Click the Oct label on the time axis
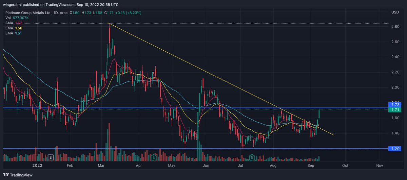Viewport: 407px width, 180px height. 345,166
